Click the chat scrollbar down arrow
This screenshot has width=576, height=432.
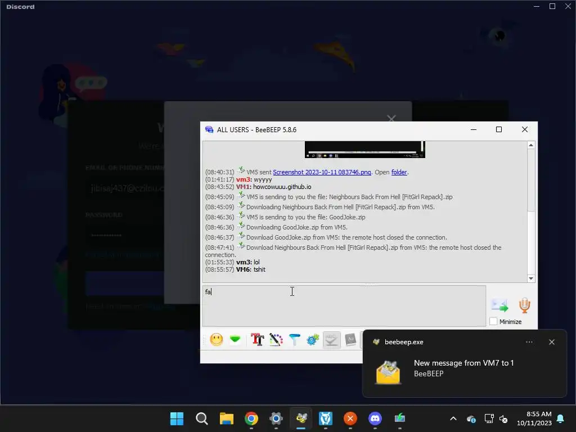point(531,278)
